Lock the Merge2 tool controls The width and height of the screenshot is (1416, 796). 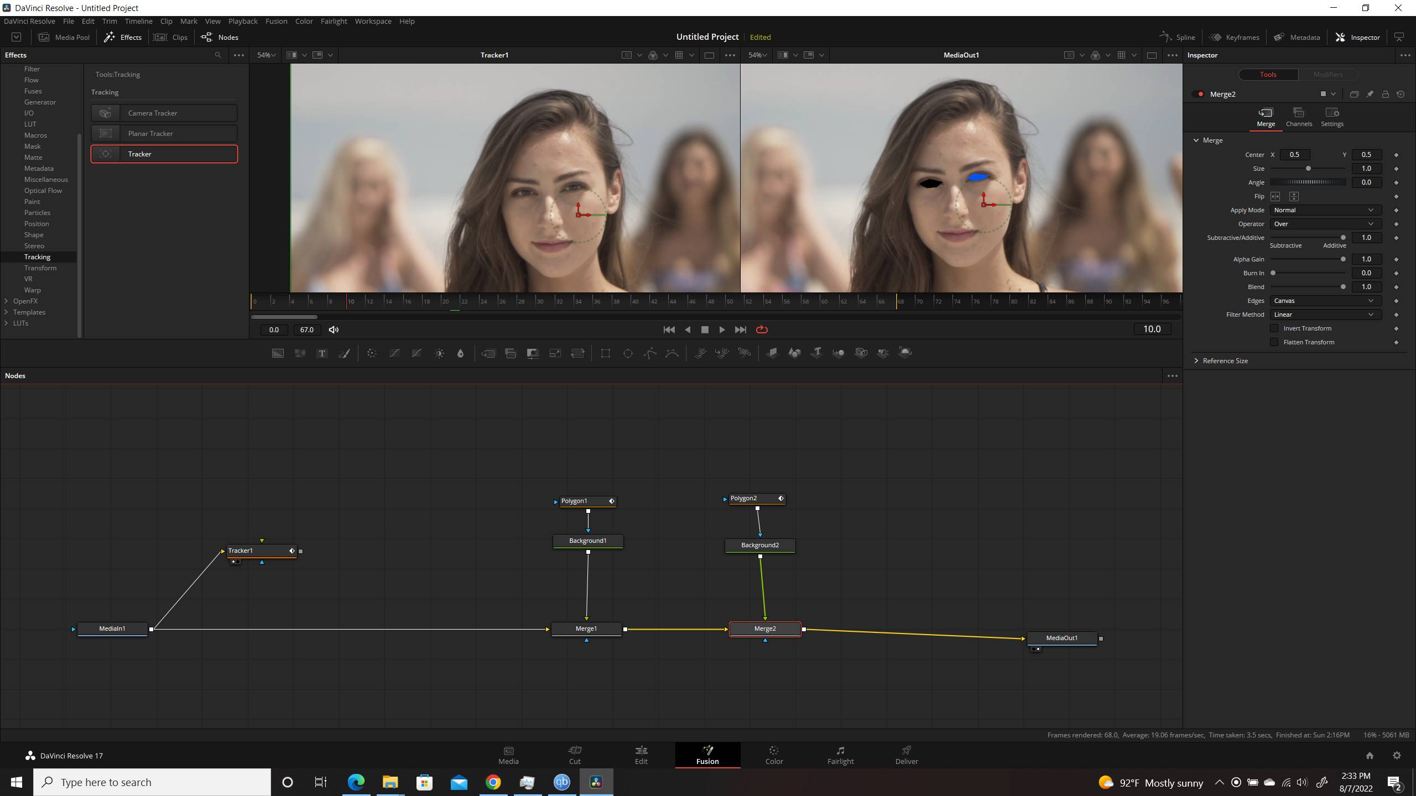(1385, 95)
